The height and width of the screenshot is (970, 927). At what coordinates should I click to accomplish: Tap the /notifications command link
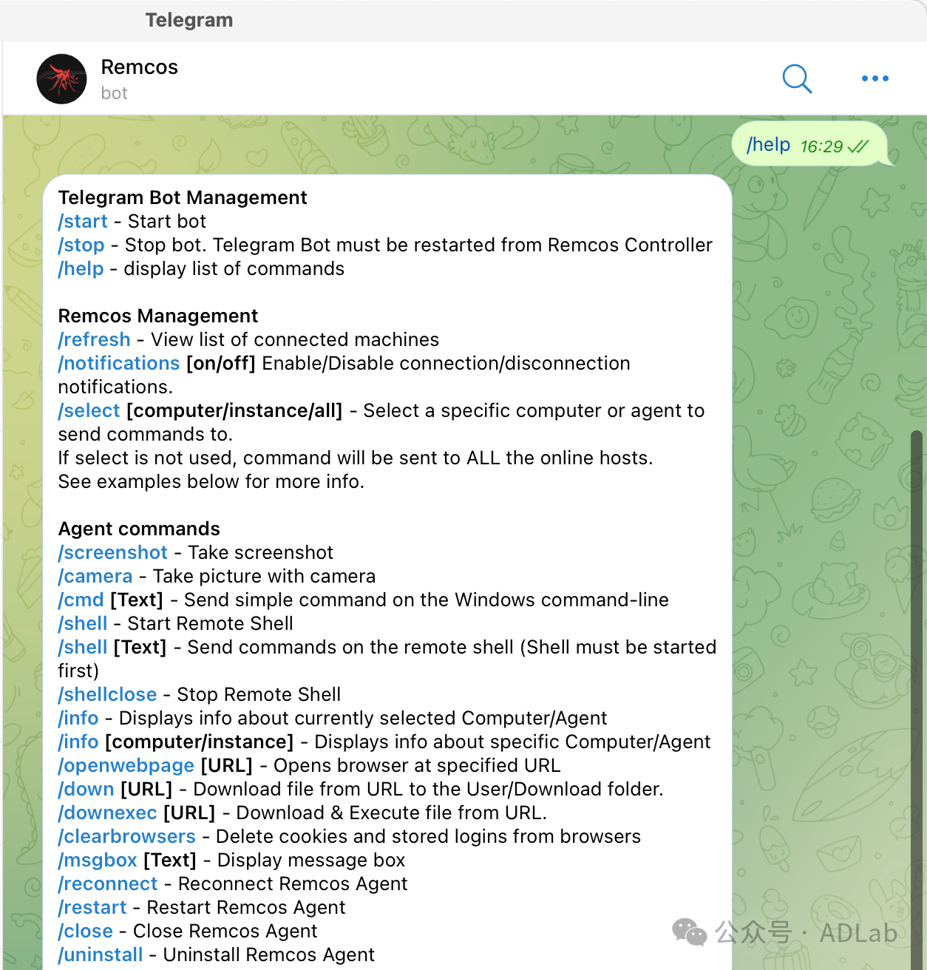point(119,363)
